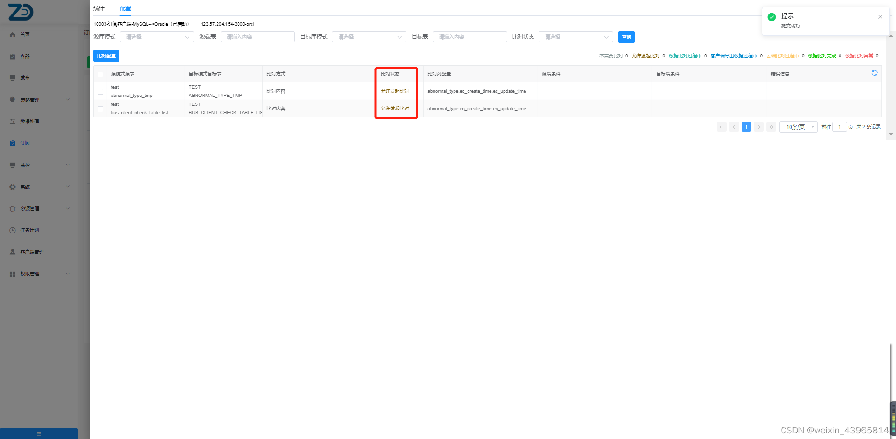Click 数据比对过程中: 0 status counter
This screenshot has height=439, width=896.
[x=687, y=56]
